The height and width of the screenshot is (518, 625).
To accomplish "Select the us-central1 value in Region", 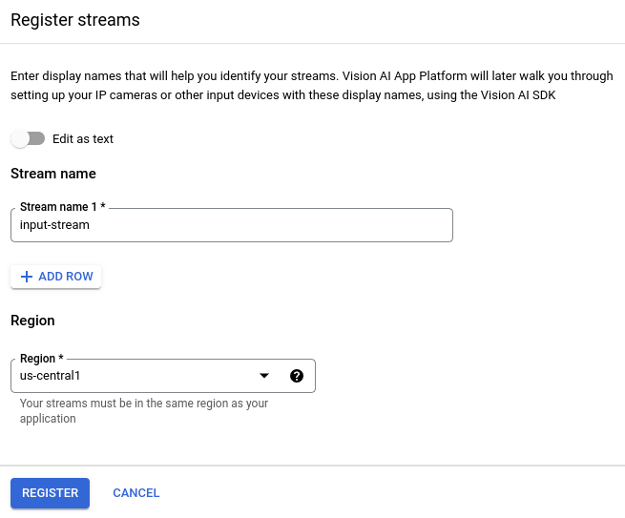I will pyautogui.click(x=51, y=376).
